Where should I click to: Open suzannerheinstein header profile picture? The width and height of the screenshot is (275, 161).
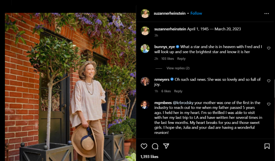(145, 13)
